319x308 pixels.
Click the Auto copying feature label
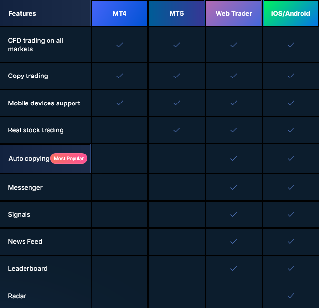click(x=28, y=158)
